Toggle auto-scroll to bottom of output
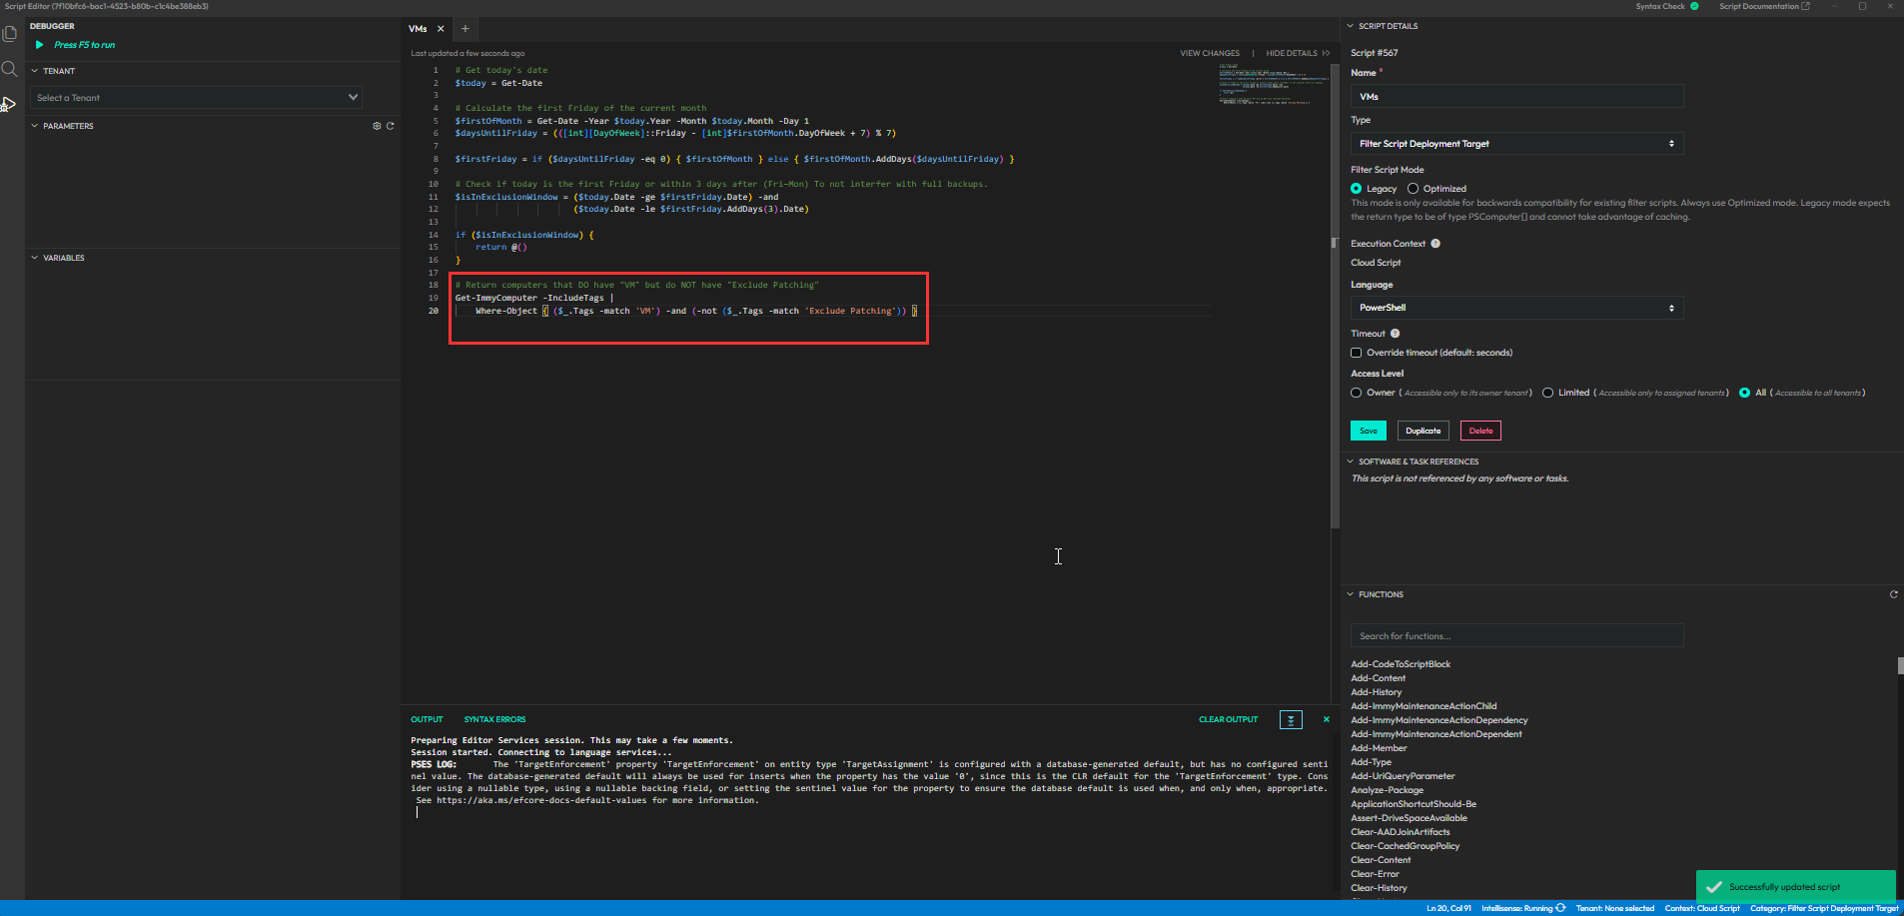The width and height of the screenshot is (1904, 916). [1291, 720]
